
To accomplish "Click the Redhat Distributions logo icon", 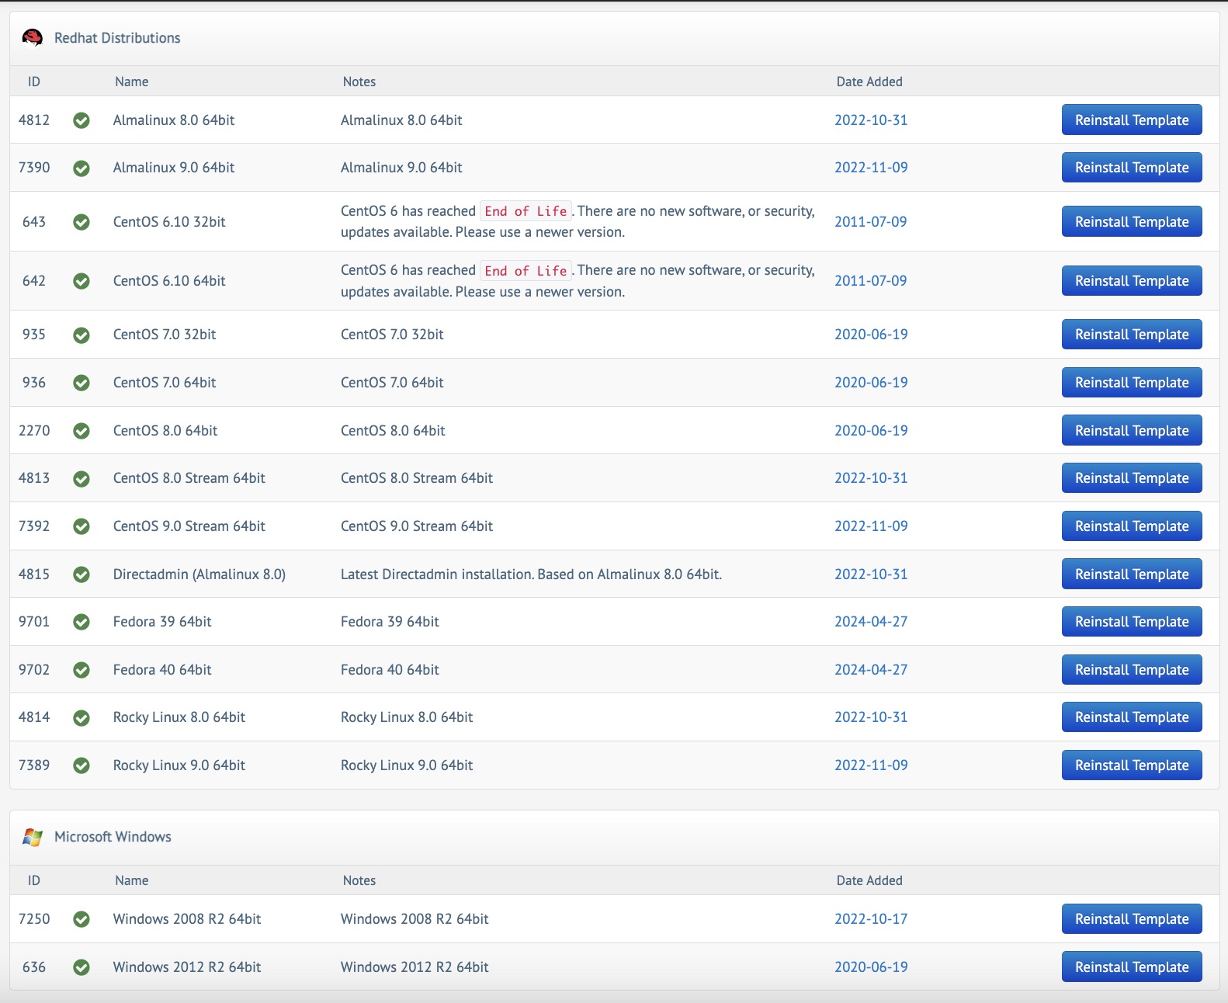I will (33, 38).
